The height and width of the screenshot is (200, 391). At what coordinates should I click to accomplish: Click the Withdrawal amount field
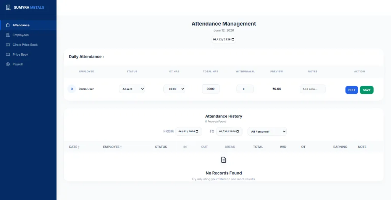click(245, 89)
